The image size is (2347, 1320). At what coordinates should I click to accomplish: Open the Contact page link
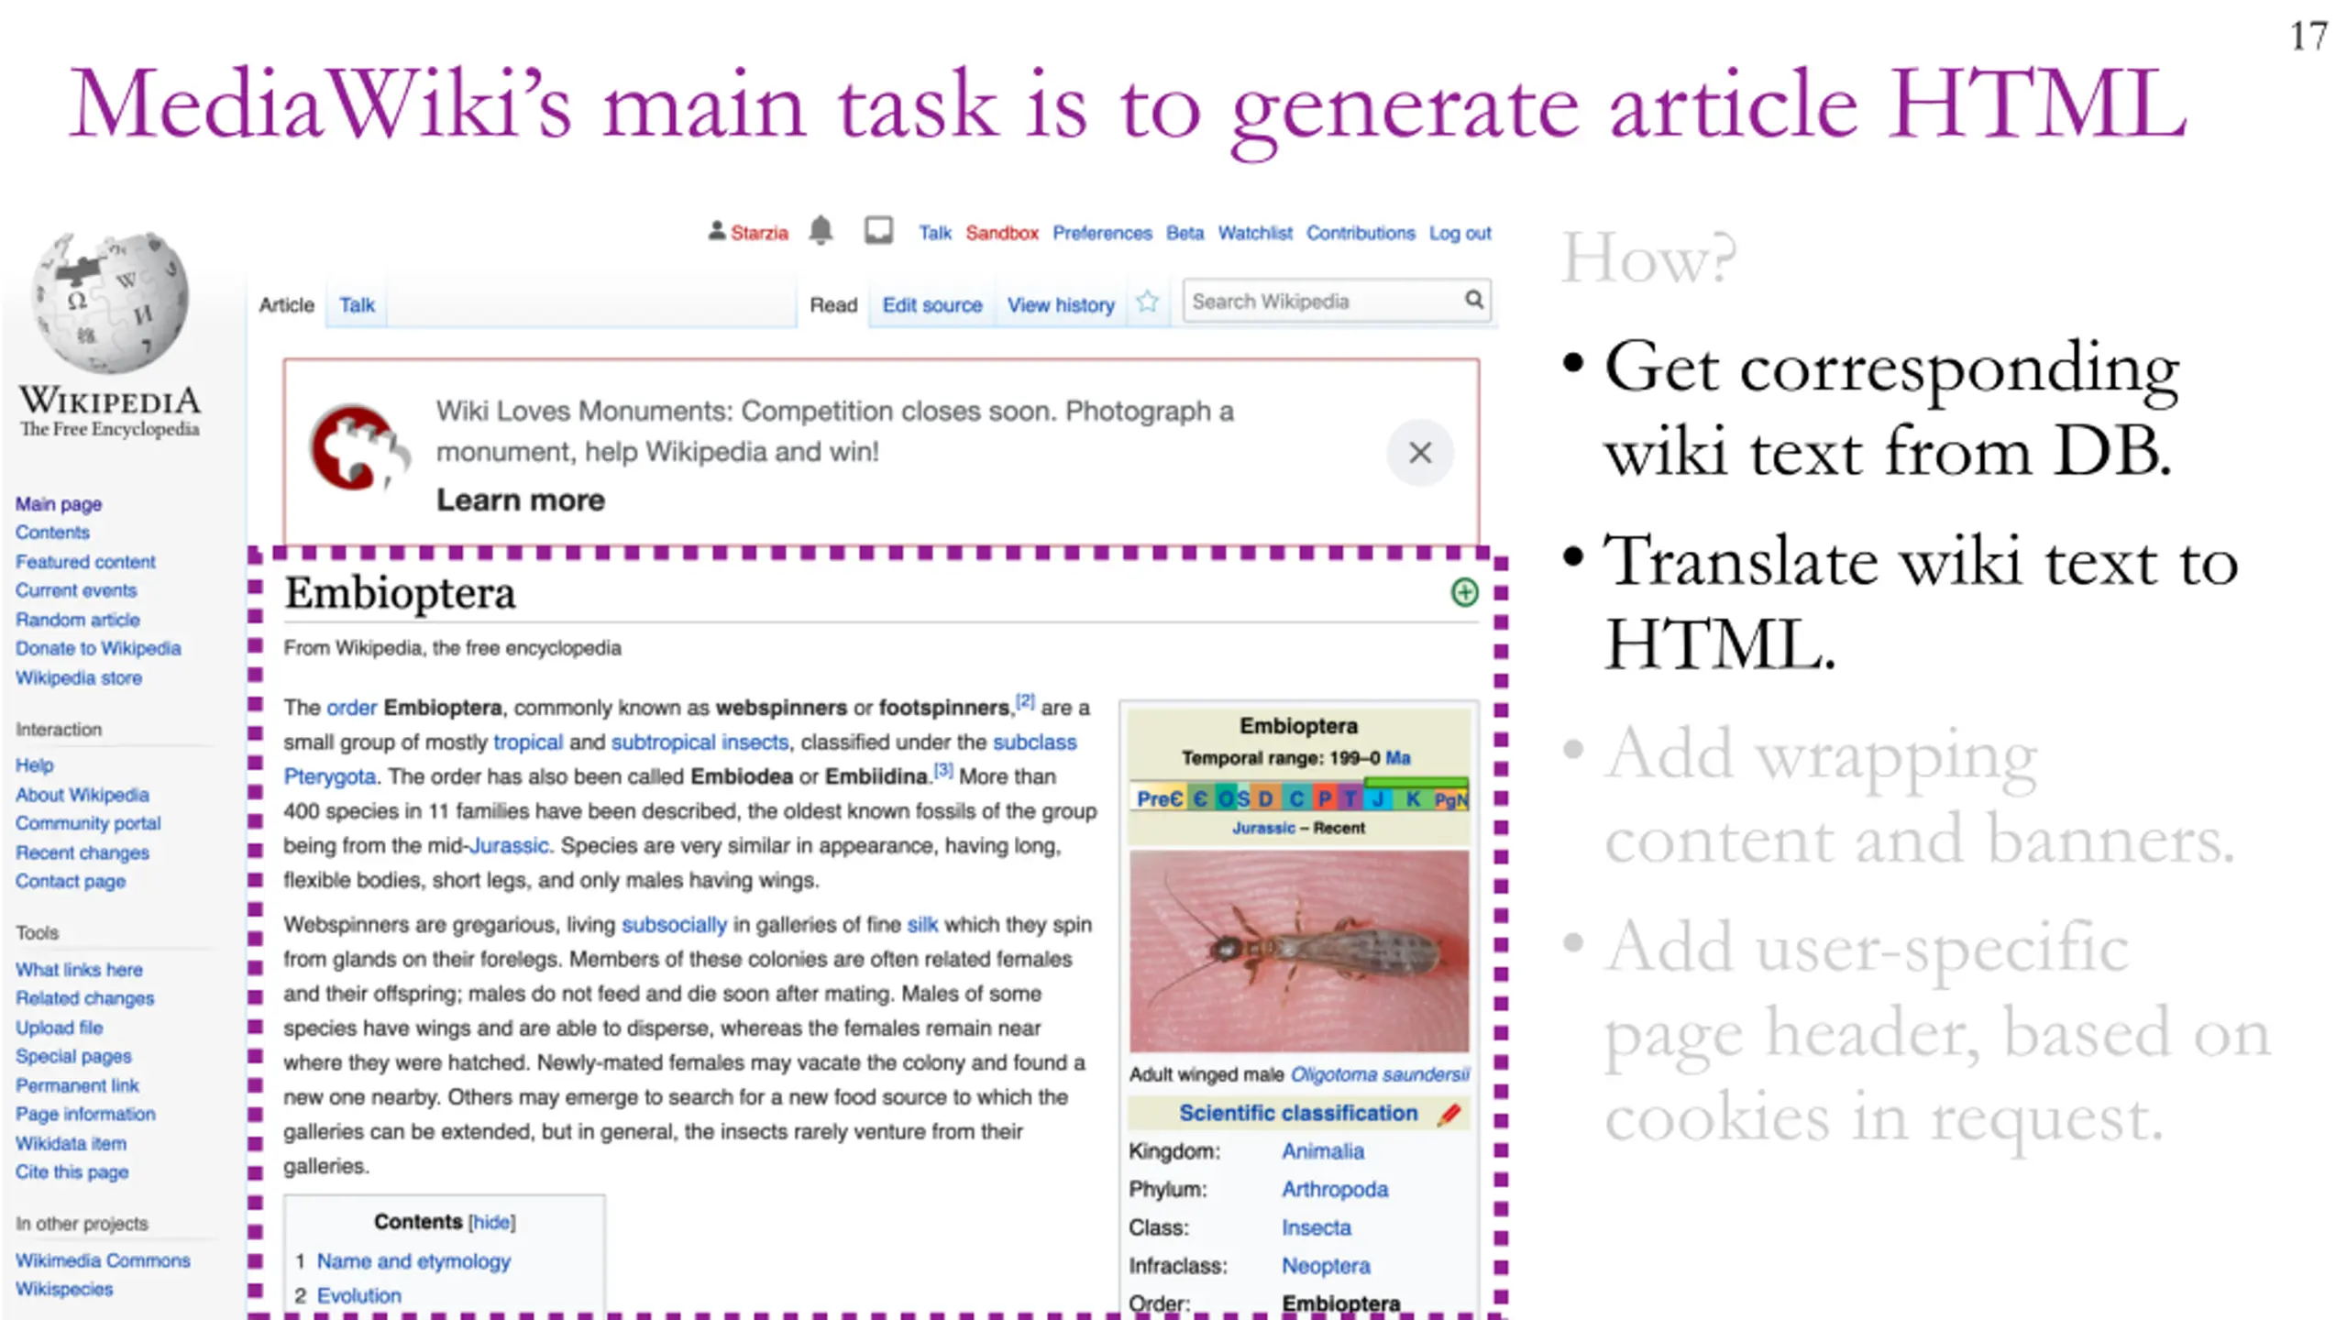point(71,881)
